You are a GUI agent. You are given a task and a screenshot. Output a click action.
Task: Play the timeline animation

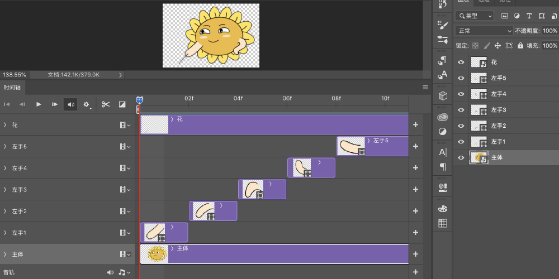click(x=39, y=104)
